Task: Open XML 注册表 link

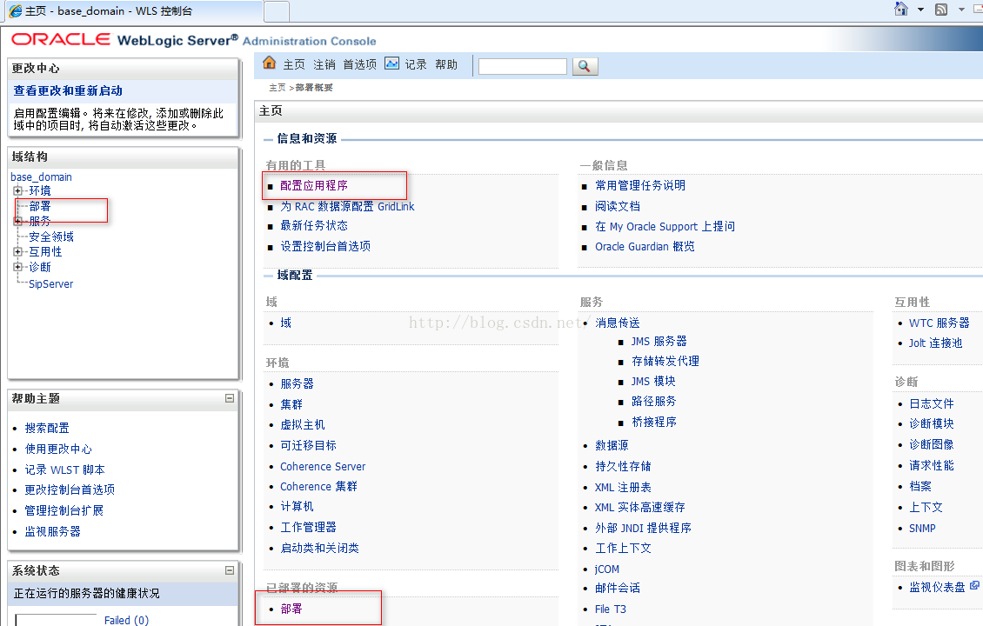Action: coord(623,487)
